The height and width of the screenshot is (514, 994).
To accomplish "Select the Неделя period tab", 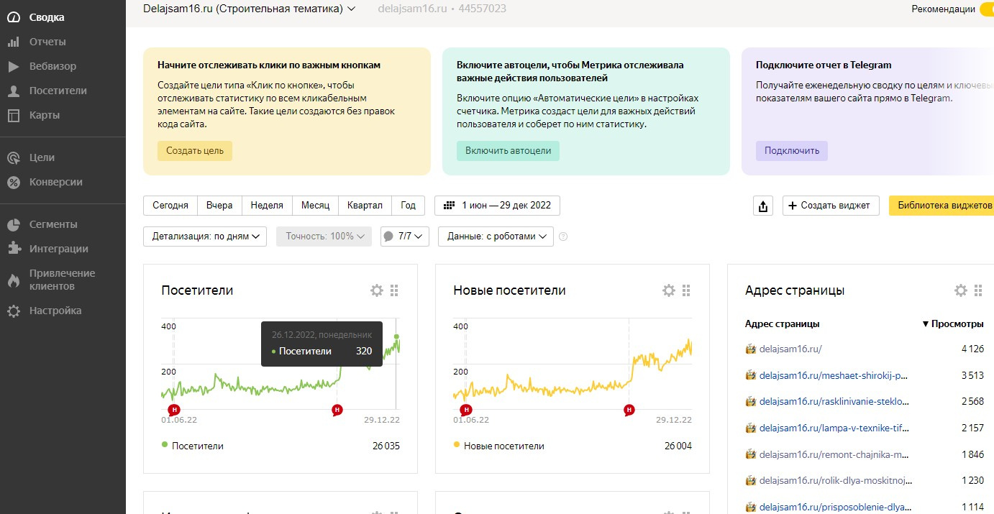I will tap(267, 206).
